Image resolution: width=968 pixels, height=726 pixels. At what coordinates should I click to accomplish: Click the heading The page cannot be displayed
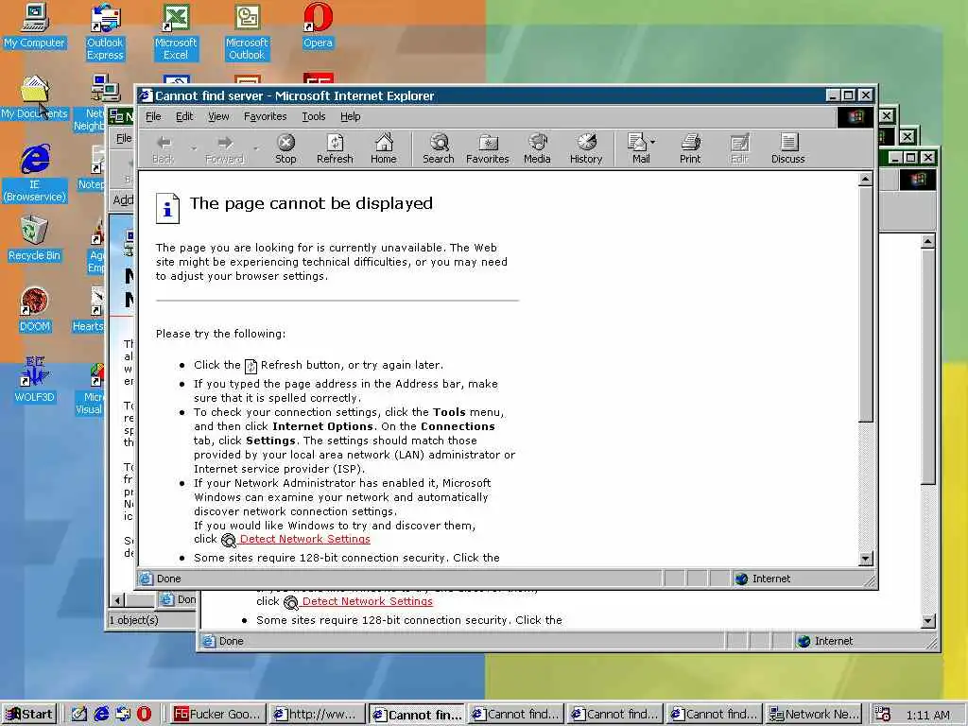click(x=311, y=203)
